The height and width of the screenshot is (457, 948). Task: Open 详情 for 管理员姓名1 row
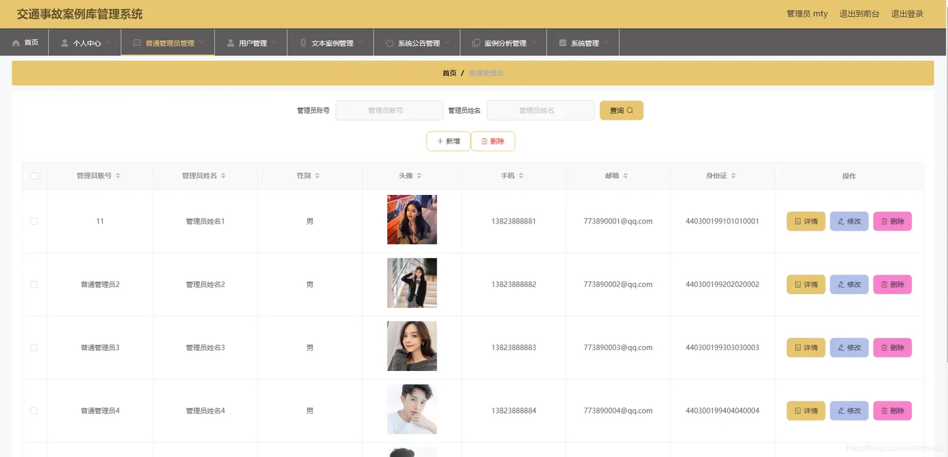806,221
